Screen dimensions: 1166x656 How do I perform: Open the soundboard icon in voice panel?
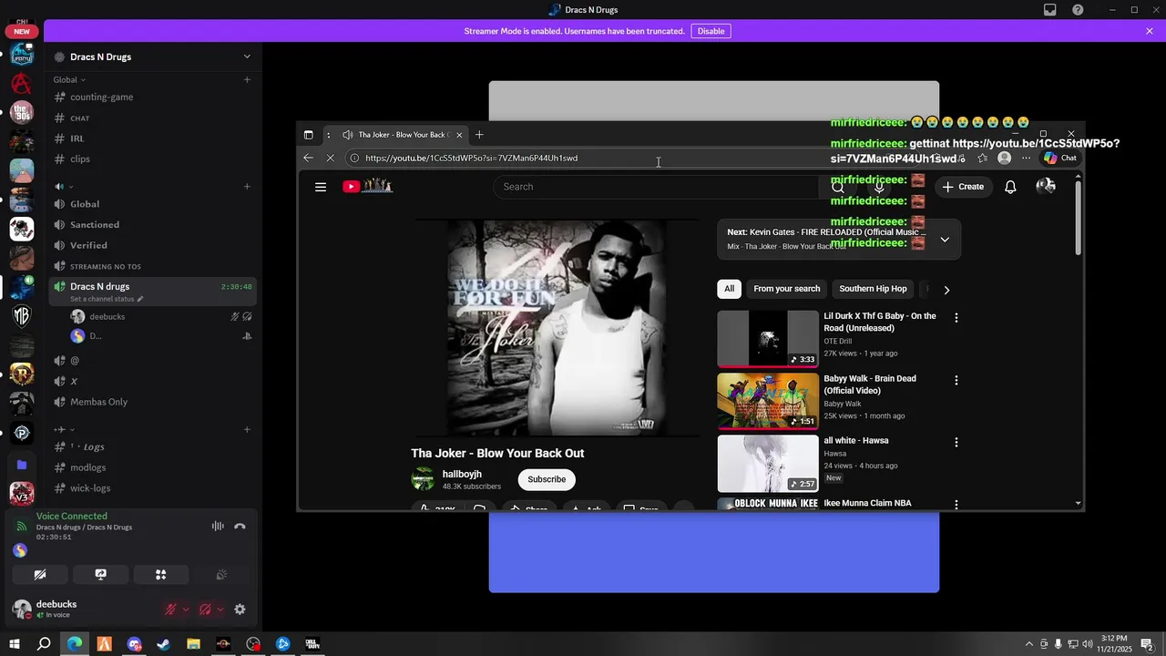(220, 575)
